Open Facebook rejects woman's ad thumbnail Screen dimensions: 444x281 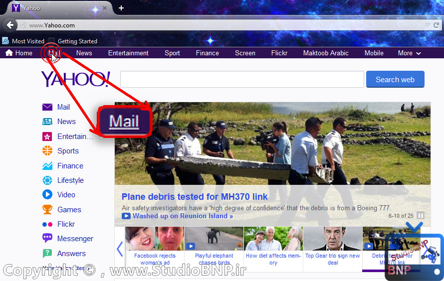click(x=155, y=239)
